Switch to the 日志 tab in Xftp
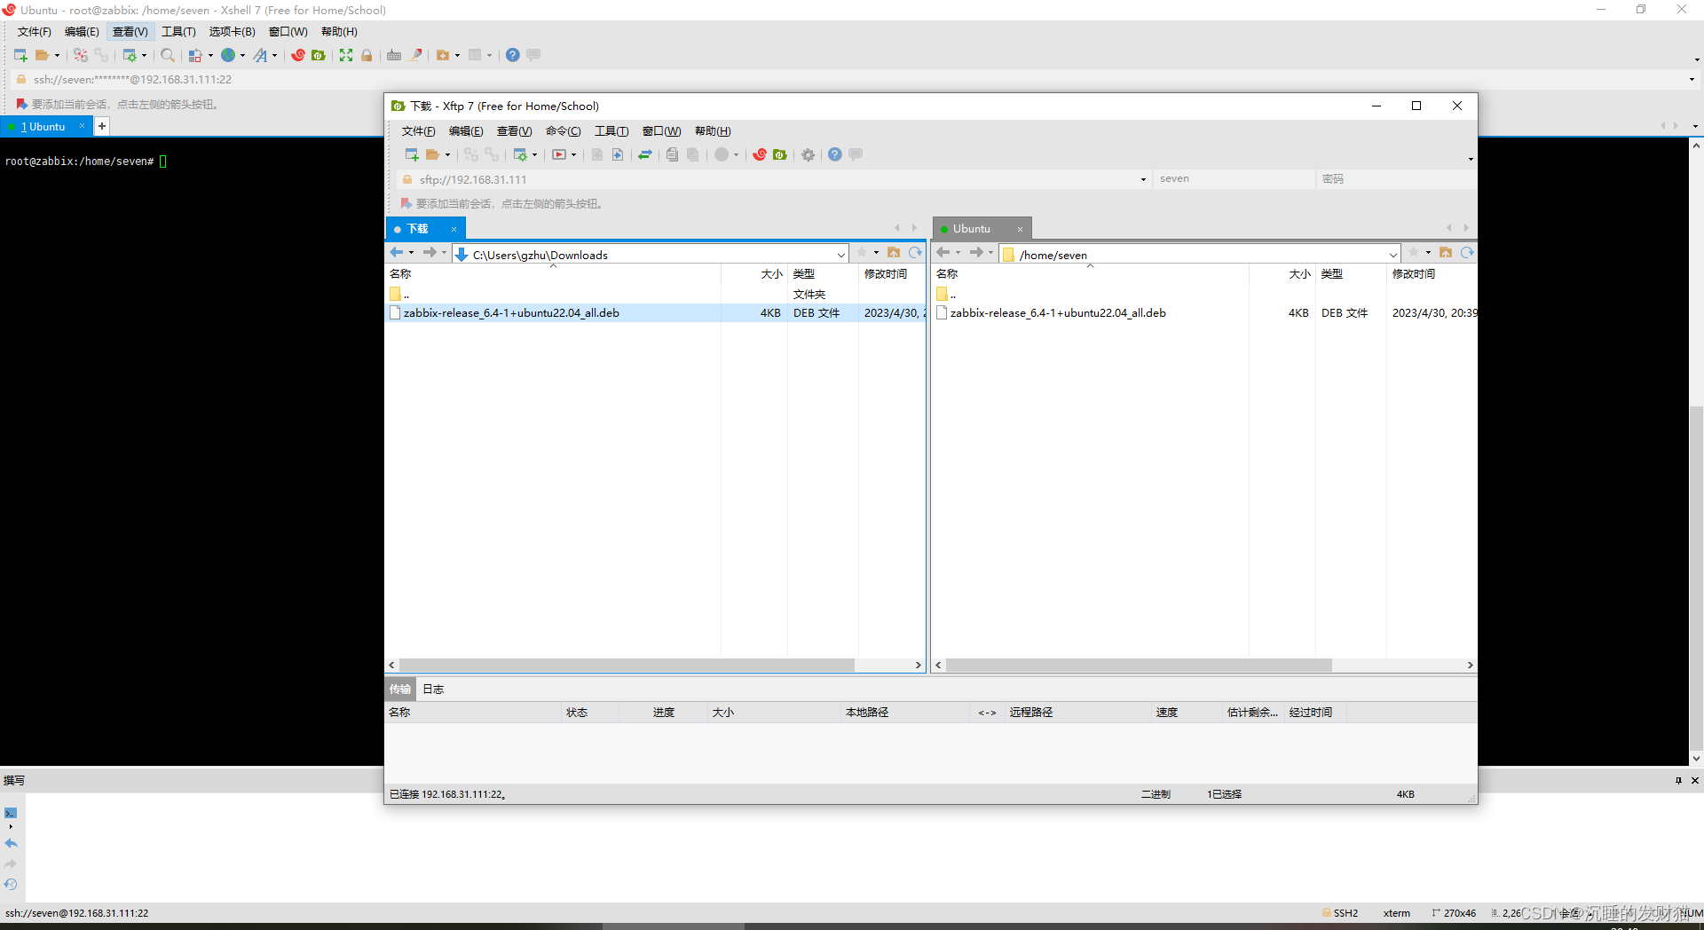Screen dimensions: 1704x930 pos(433,690)
